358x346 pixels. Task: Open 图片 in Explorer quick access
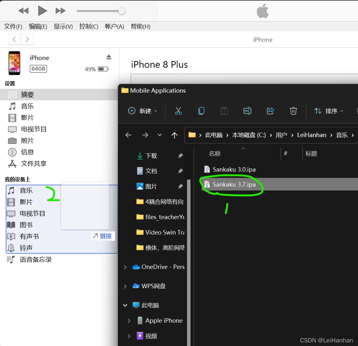click(151, 187)
